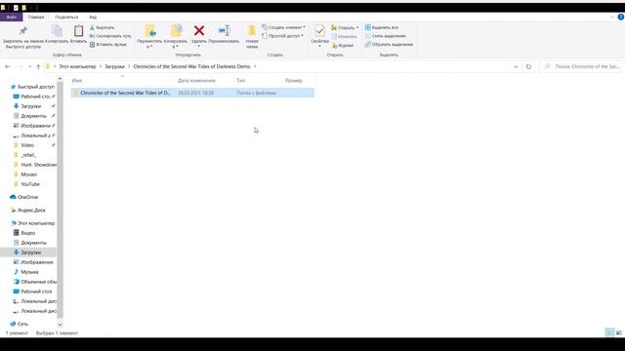Click the Rename icon
625x351 pixels.
pyautogui.click(x=224, y=30)
